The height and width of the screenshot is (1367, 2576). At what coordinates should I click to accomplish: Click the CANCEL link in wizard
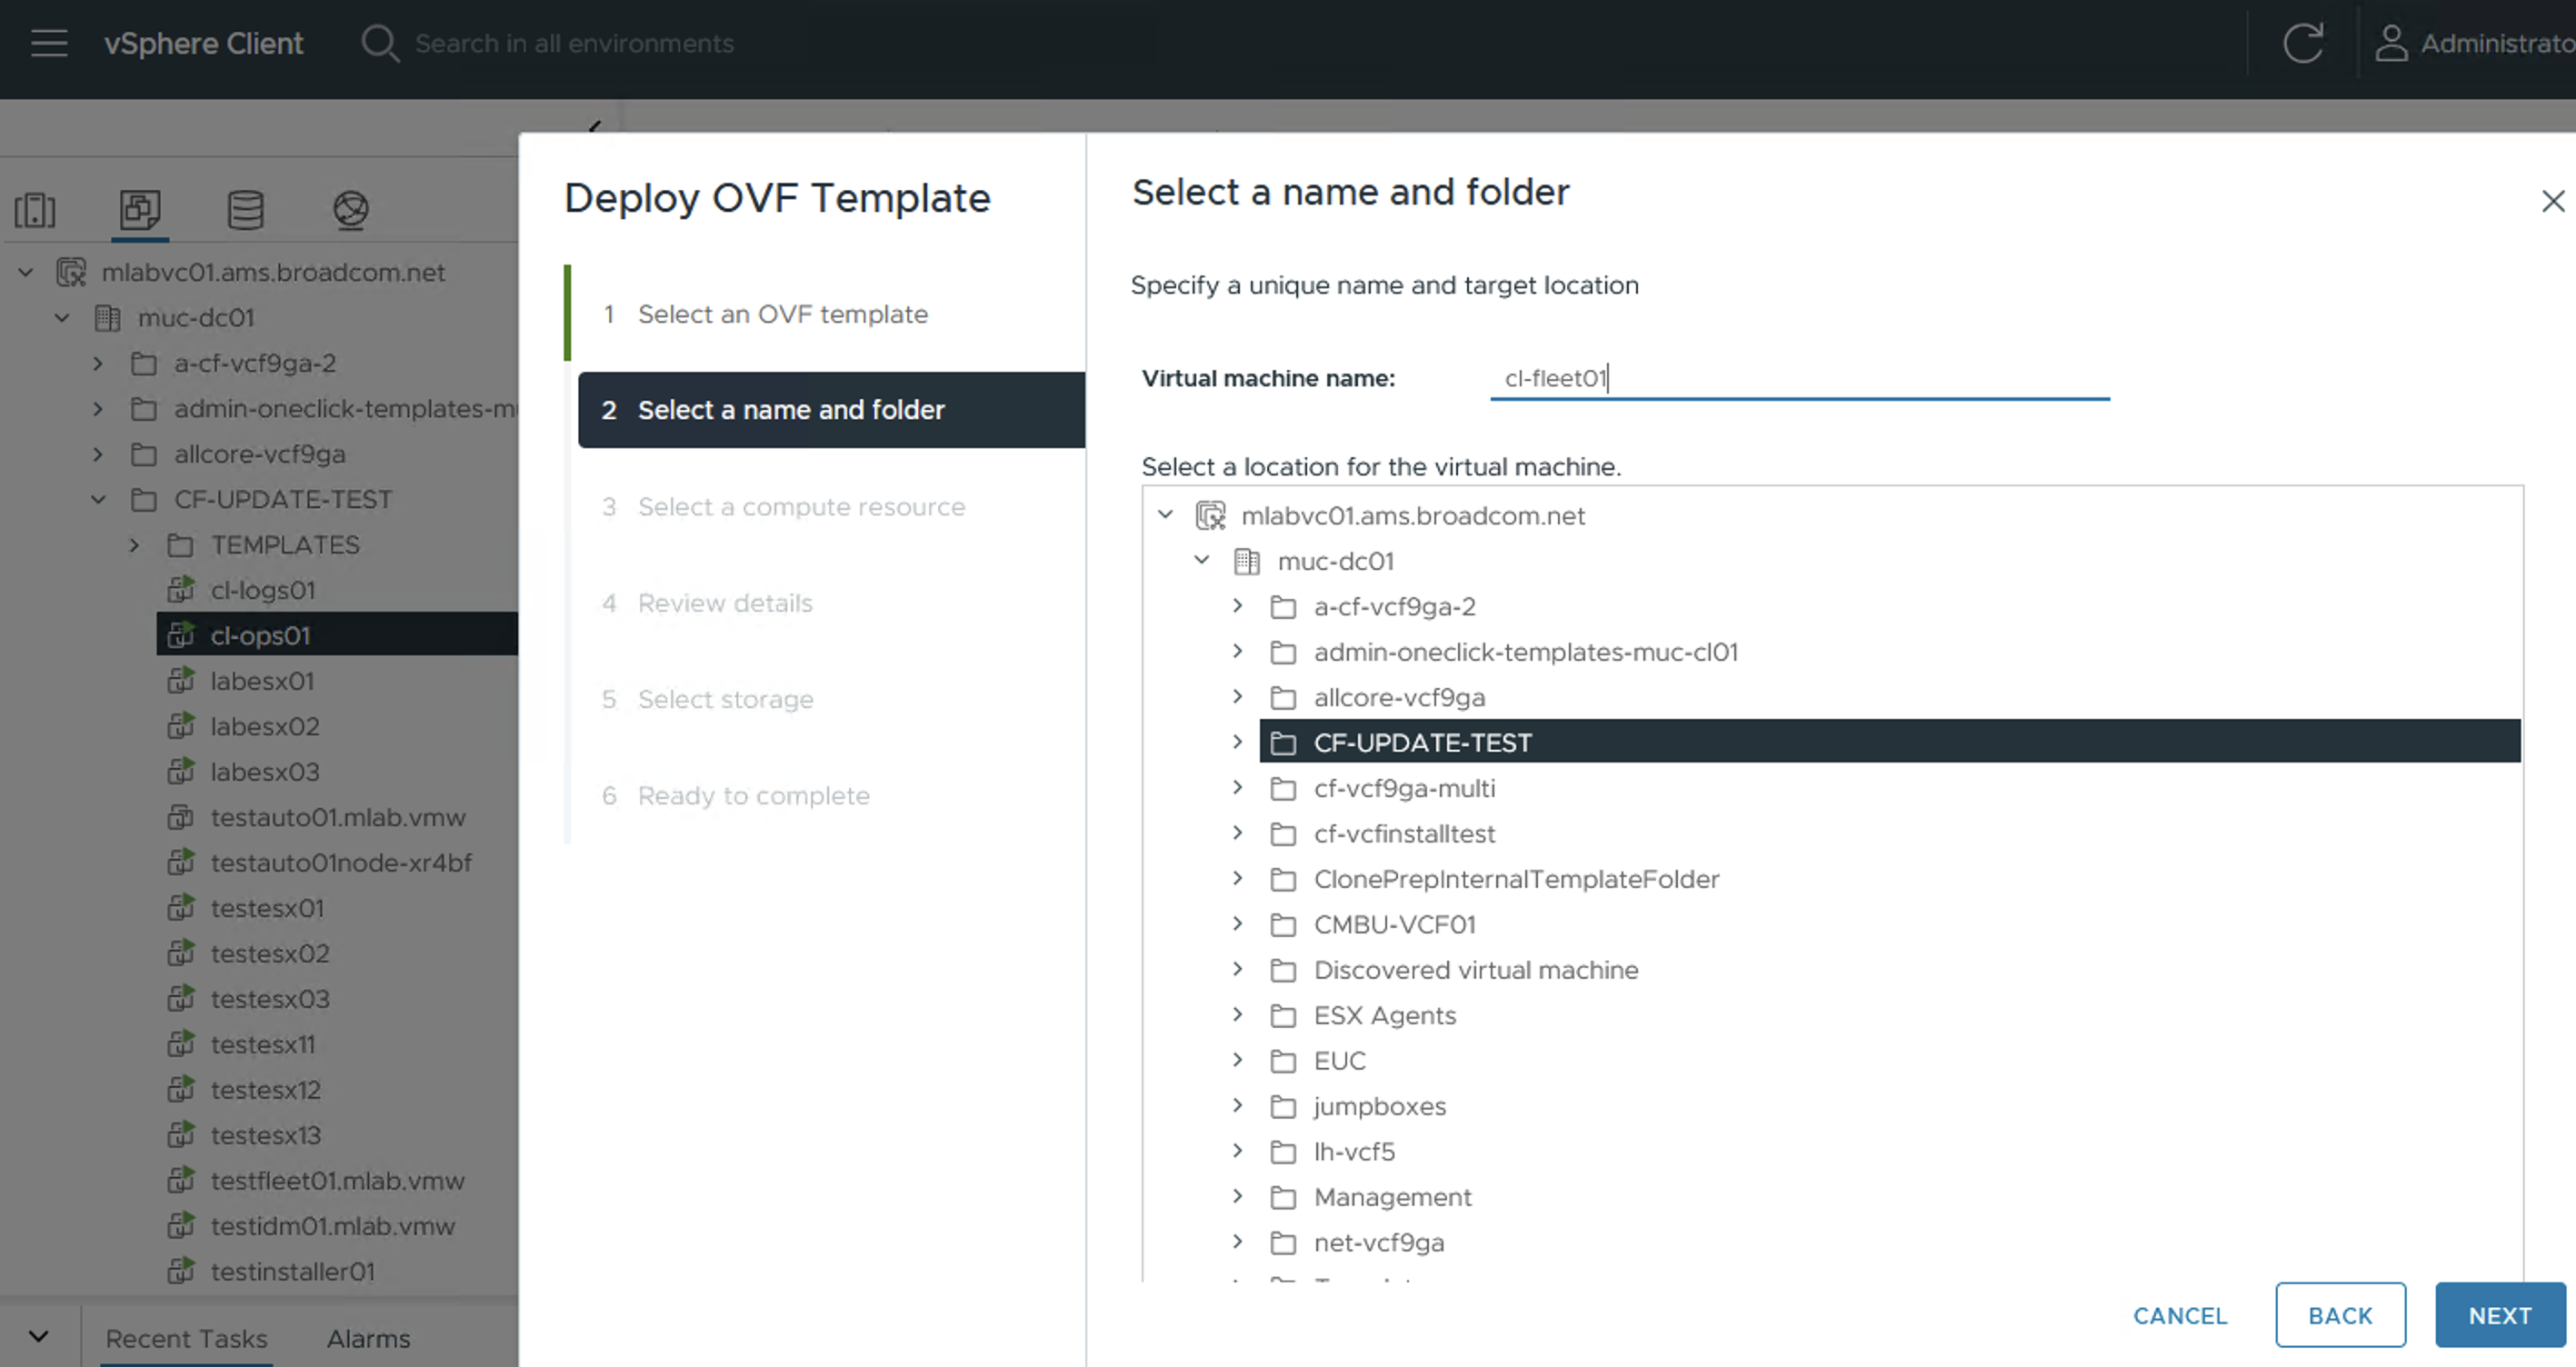2179,1315
